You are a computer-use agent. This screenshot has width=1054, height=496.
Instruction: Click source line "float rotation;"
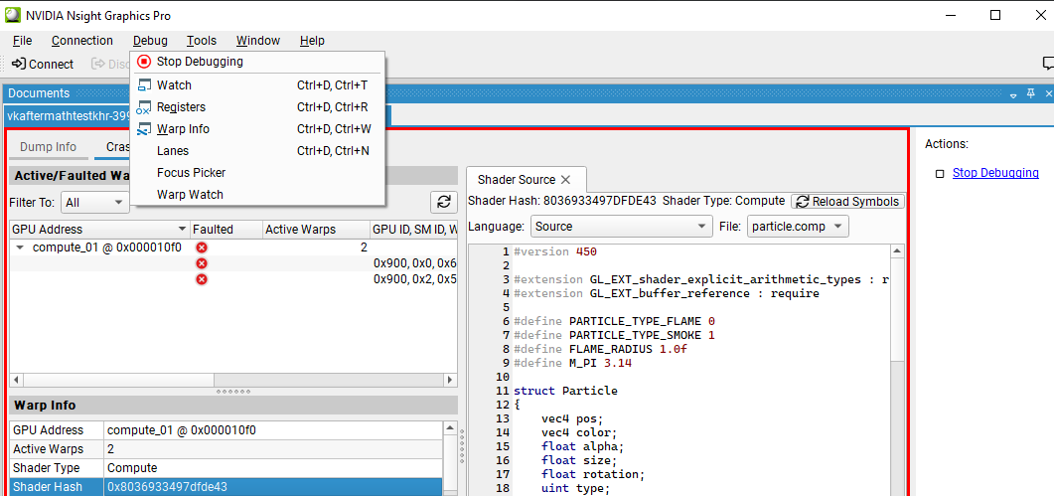tap(593, 474)
